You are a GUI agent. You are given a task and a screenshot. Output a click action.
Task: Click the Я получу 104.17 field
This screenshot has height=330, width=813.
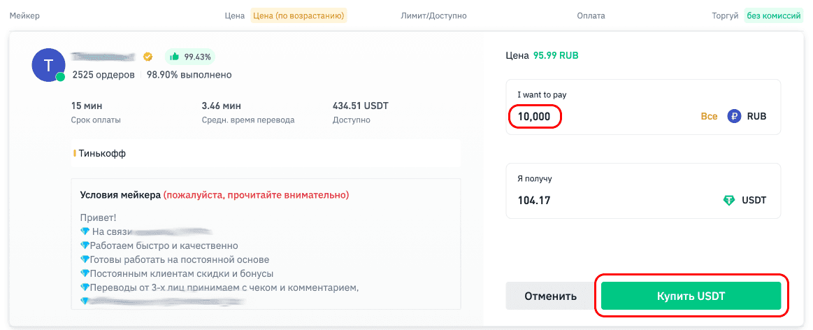click(643, 191)
